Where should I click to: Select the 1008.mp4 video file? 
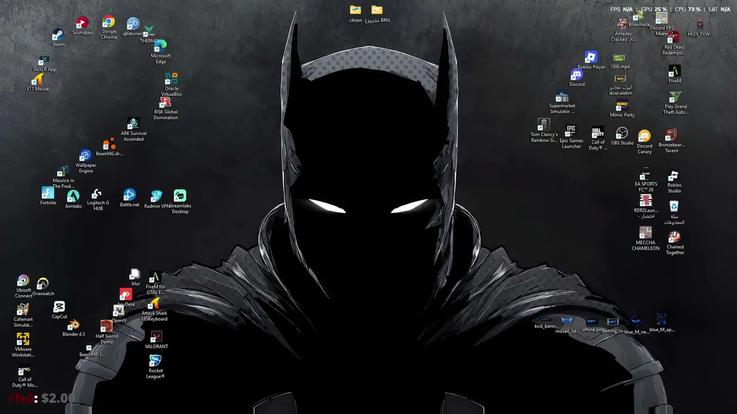point(620,61)
